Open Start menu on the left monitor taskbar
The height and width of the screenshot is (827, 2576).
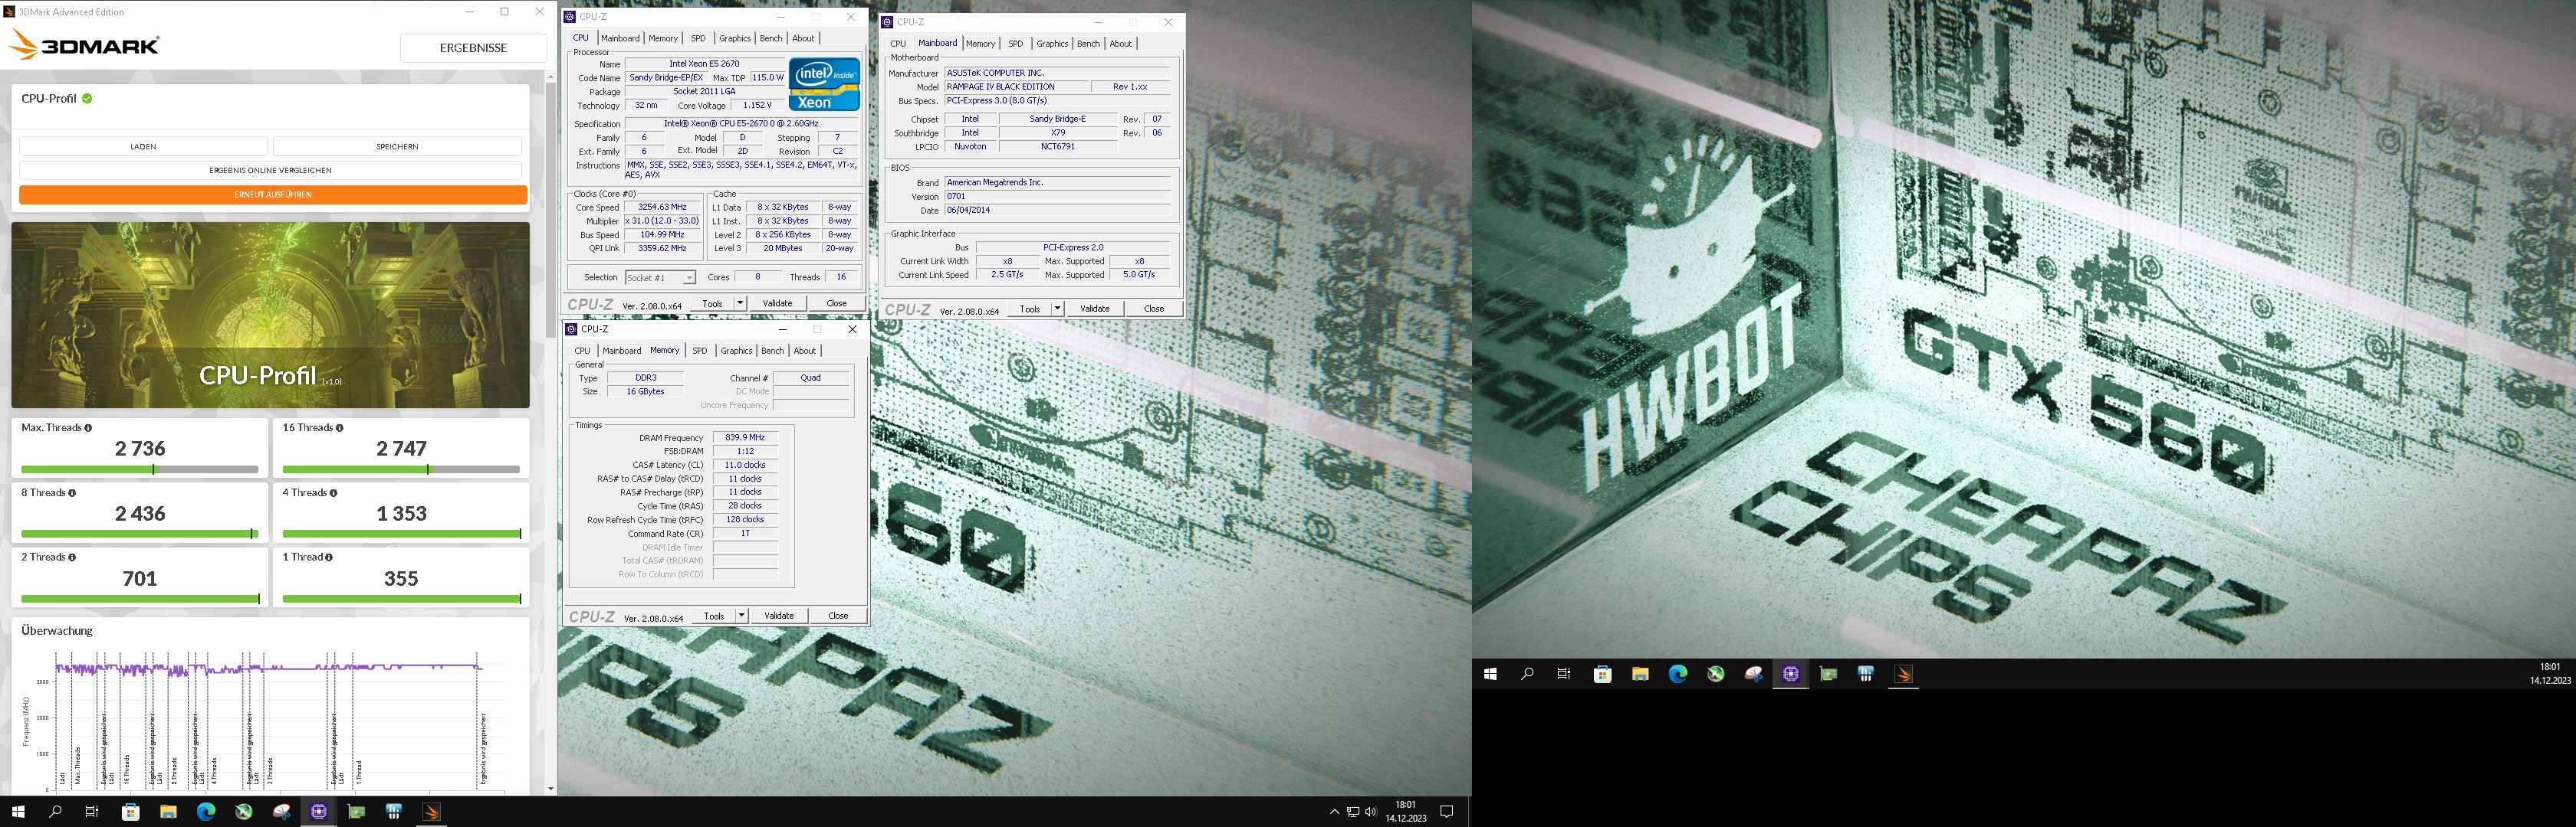[17, 812]
